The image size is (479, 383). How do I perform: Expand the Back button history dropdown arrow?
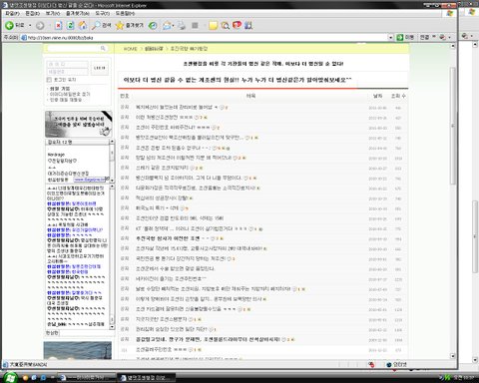tap(30, 25)
